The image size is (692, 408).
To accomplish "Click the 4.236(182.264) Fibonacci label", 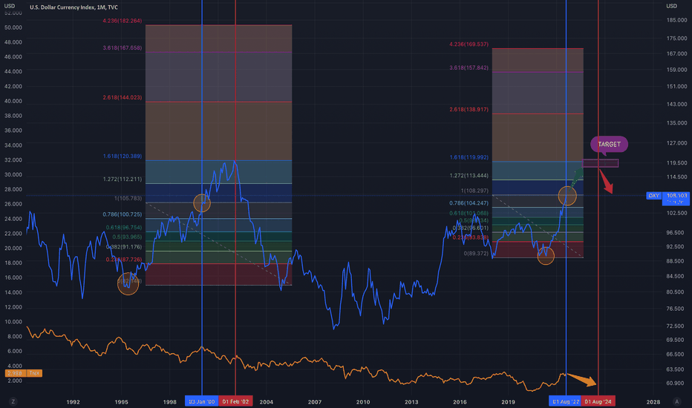I will point(123,21).
